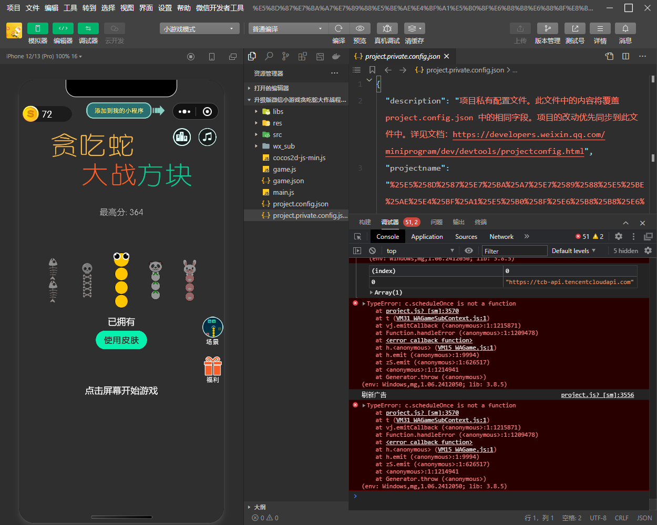657x525 pixels.
Task: Clear the console with the ban icon
Action: tap(372, 251)
